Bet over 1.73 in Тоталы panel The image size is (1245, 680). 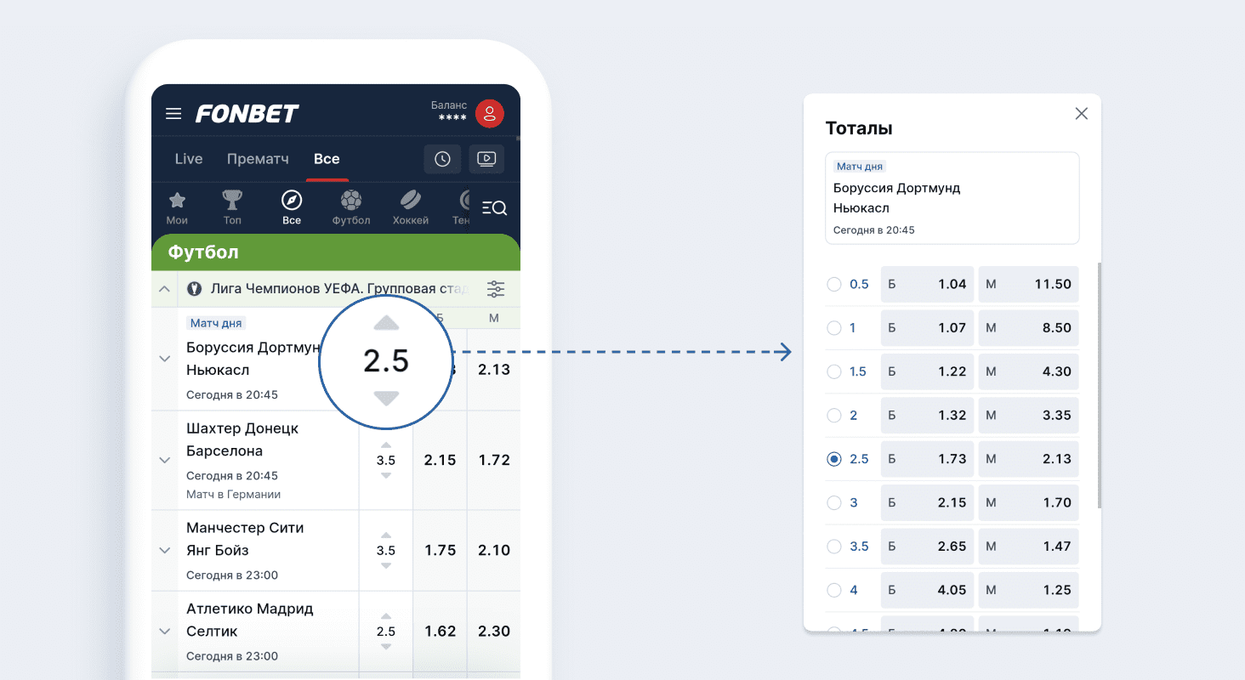927,459
